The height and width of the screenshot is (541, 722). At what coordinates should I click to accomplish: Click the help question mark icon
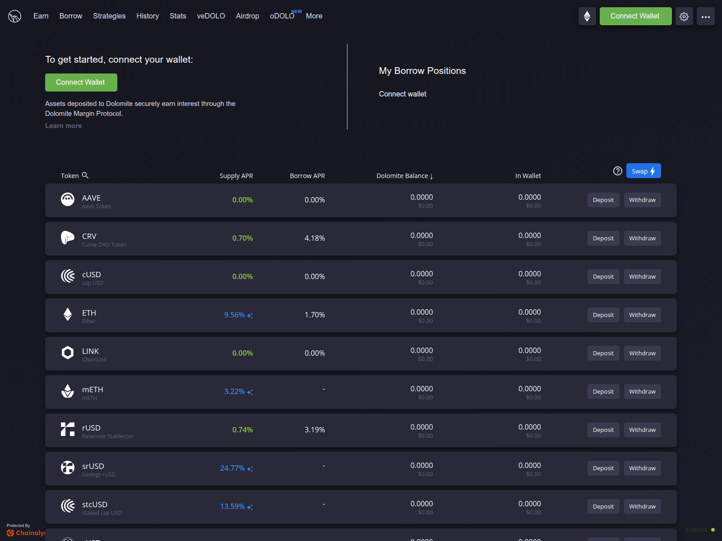click(x=618, y=171)
